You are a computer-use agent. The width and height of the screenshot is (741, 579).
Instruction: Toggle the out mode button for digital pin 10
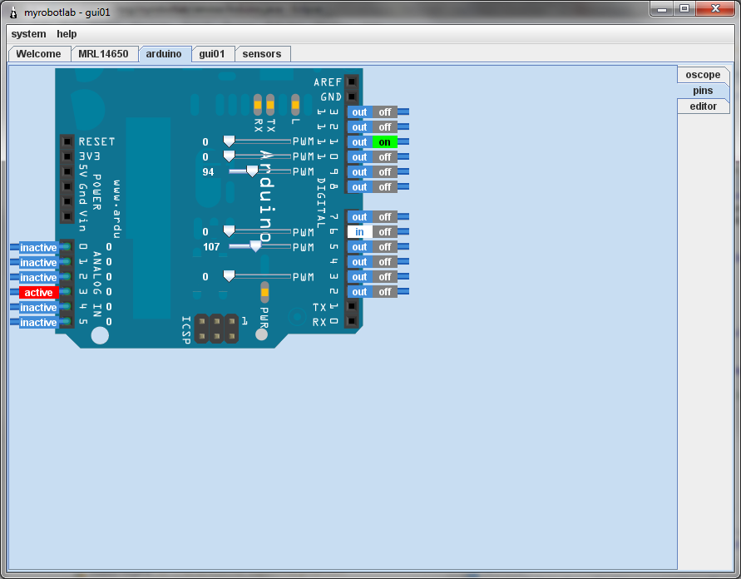point(359,157)
